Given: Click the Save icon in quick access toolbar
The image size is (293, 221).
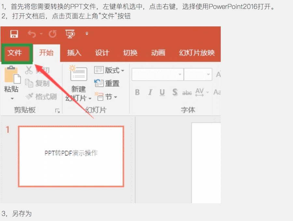Looking at the screenshot, I should pos(14,34).
